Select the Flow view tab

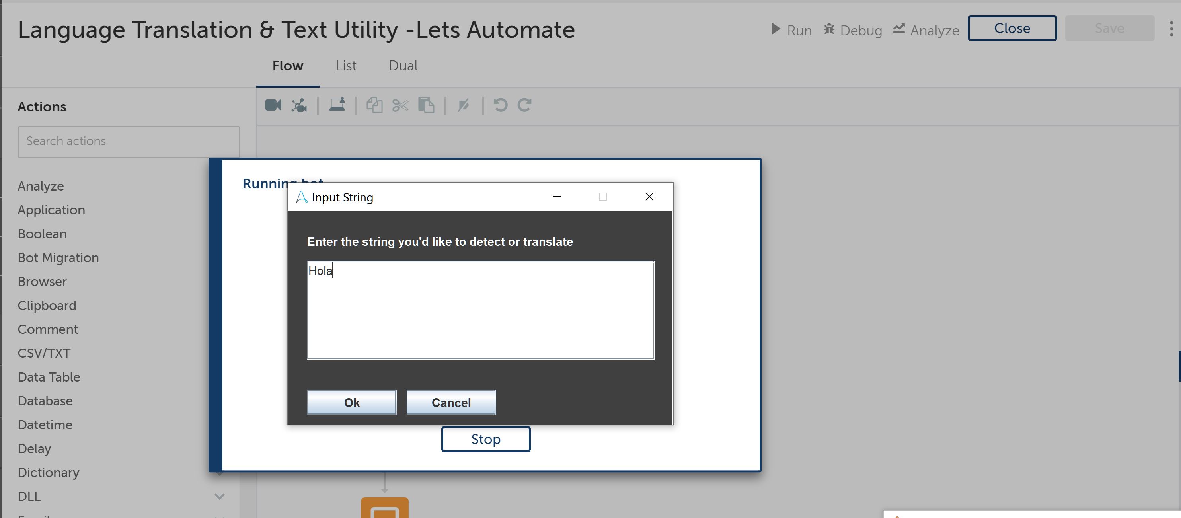pyautogui.click(x=287, y=66)
